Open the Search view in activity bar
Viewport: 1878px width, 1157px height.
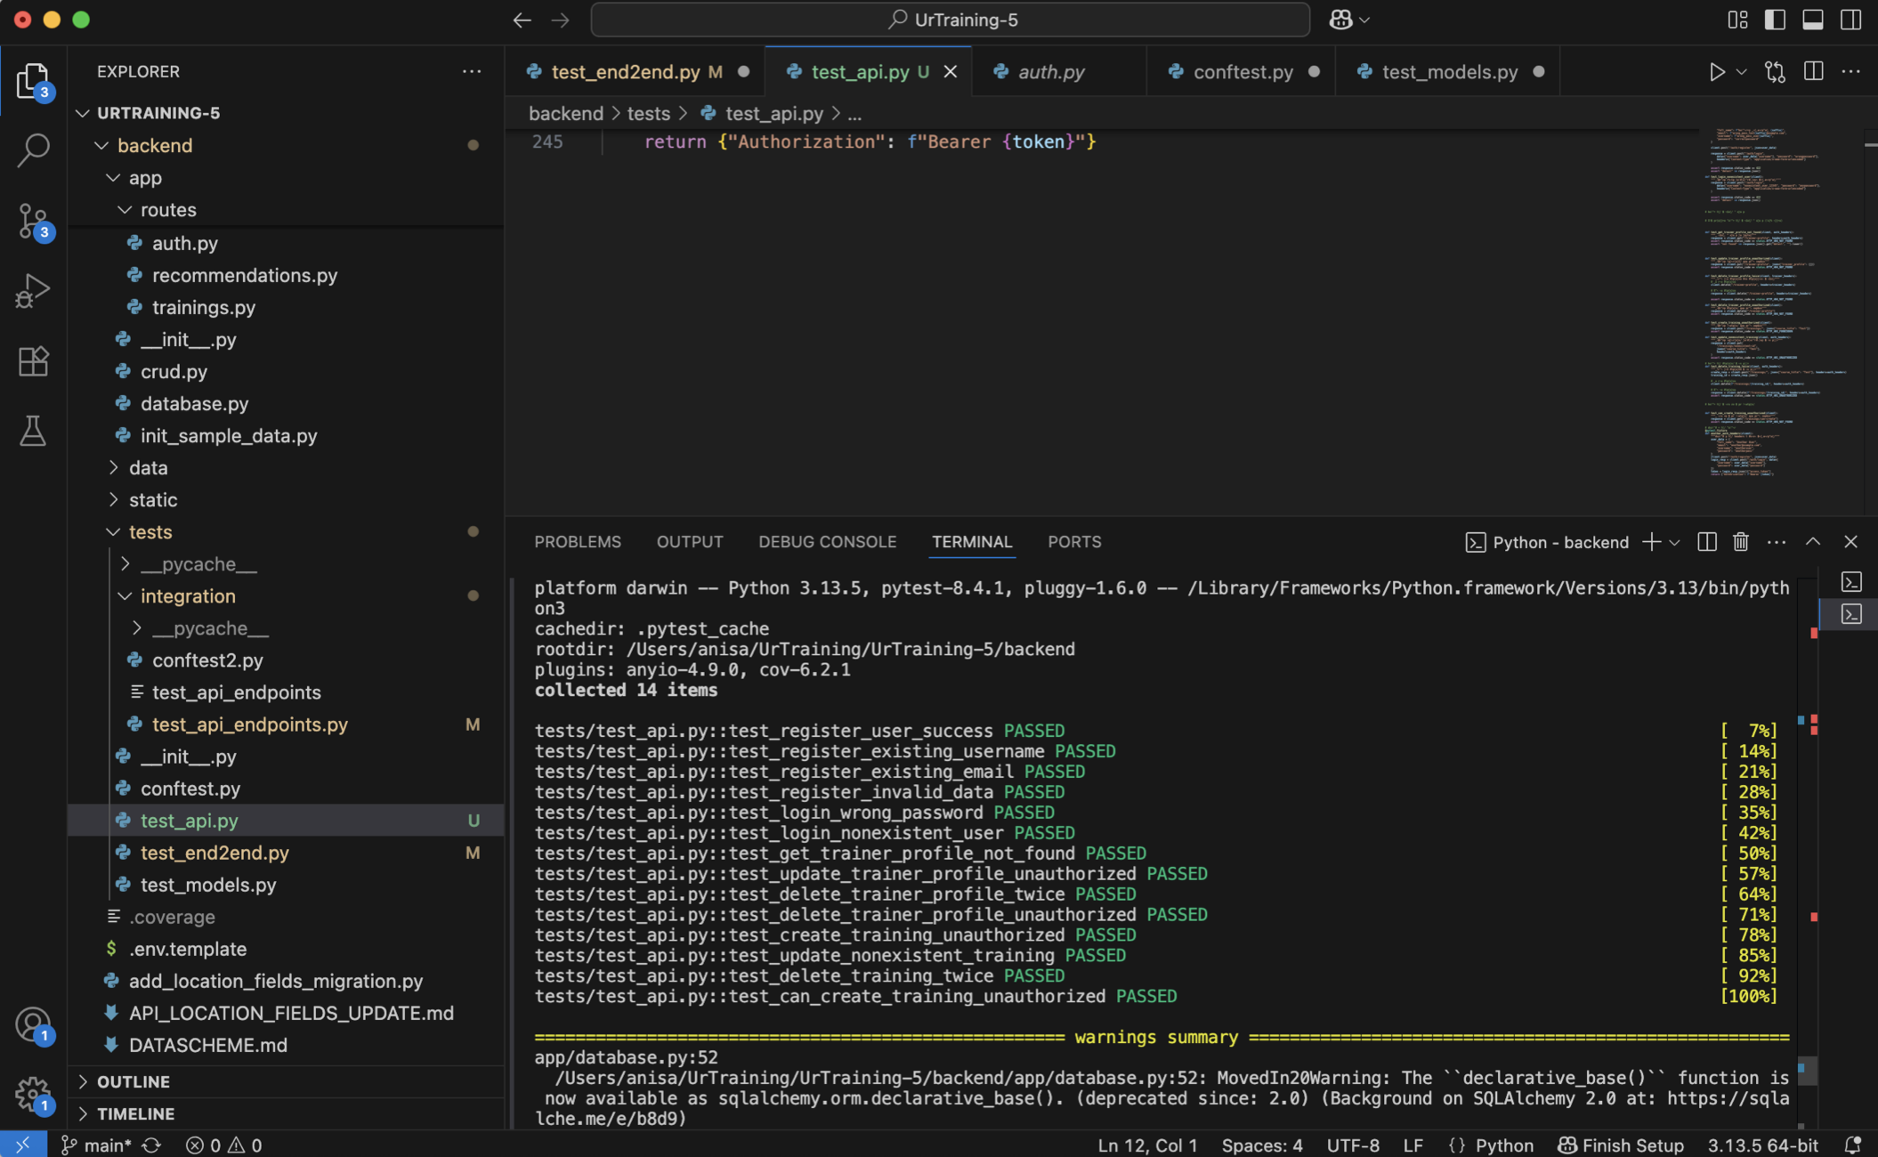pyautogui.click(x=33, y=150)
